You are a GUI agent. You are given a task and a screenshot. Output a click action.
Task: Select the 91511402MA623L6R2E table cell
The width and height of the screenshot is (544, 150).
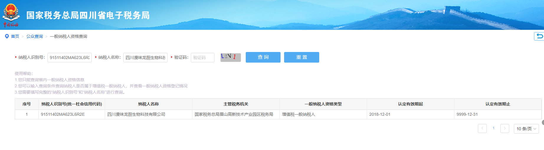(x=63, y=114)
